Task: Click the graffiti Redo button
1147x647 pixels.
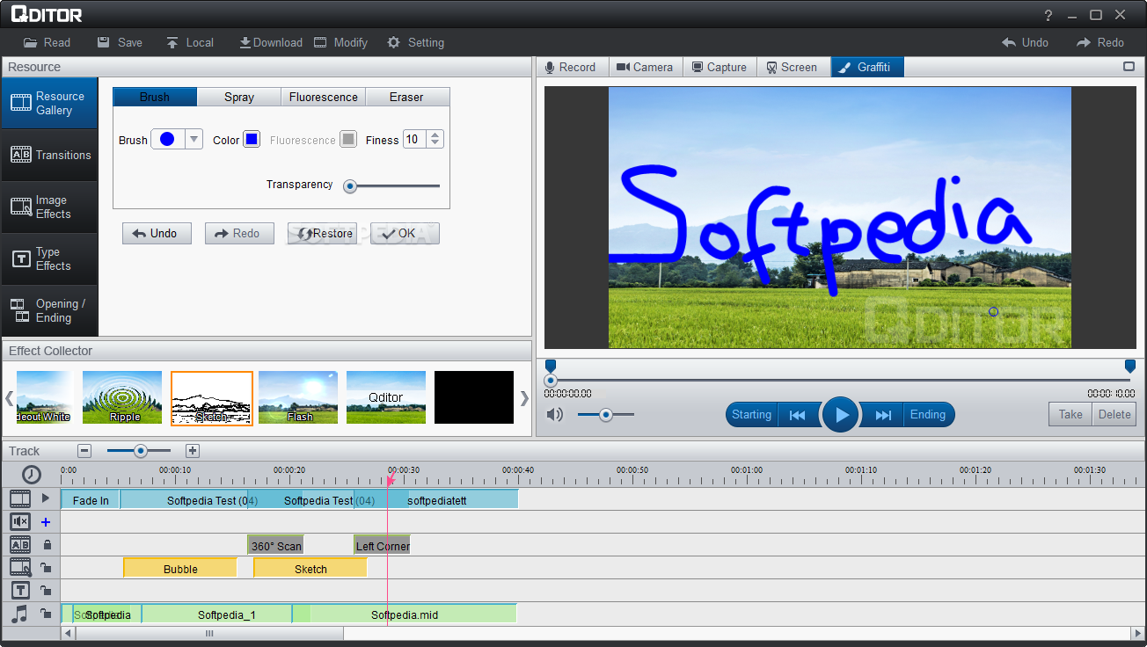Action: coord(239,233)
